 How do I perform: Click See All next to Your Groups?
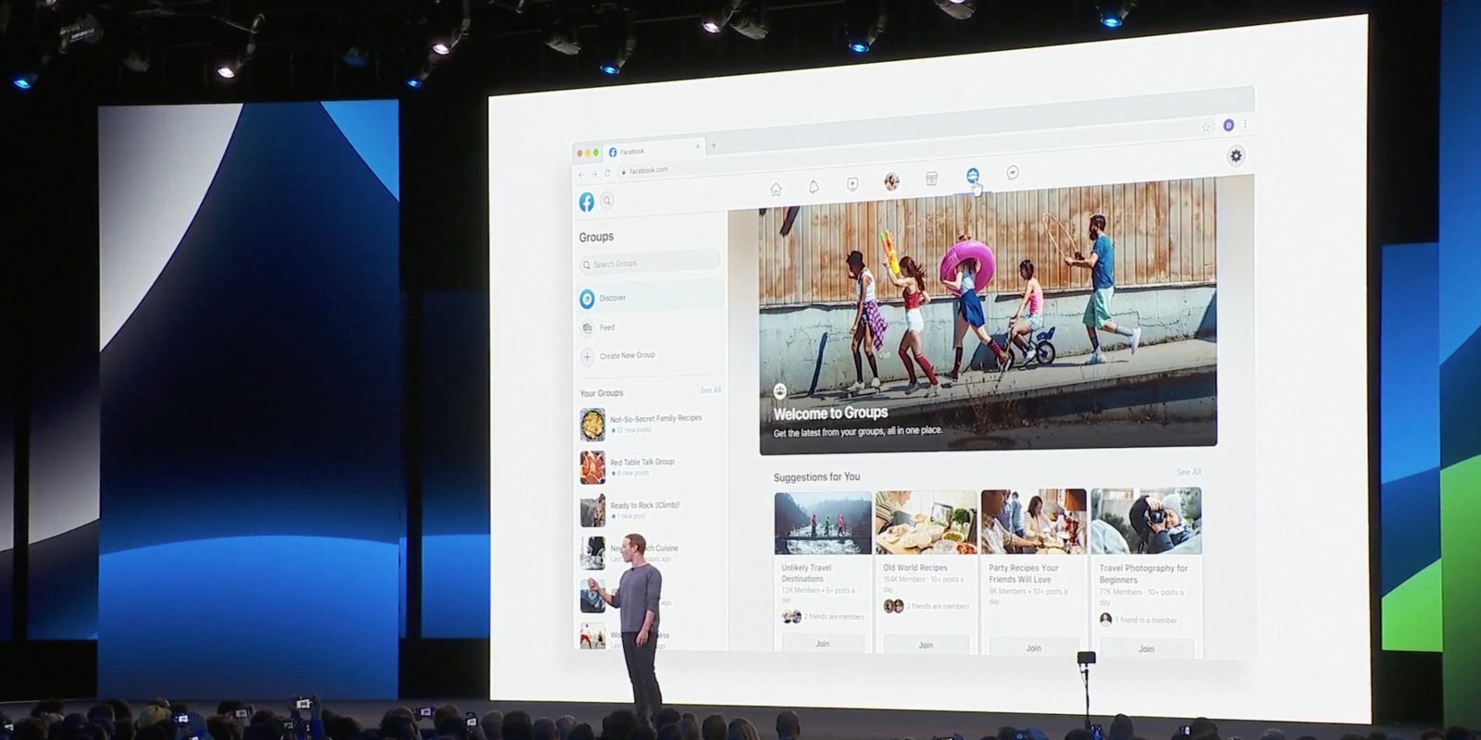tap(710, 390)
